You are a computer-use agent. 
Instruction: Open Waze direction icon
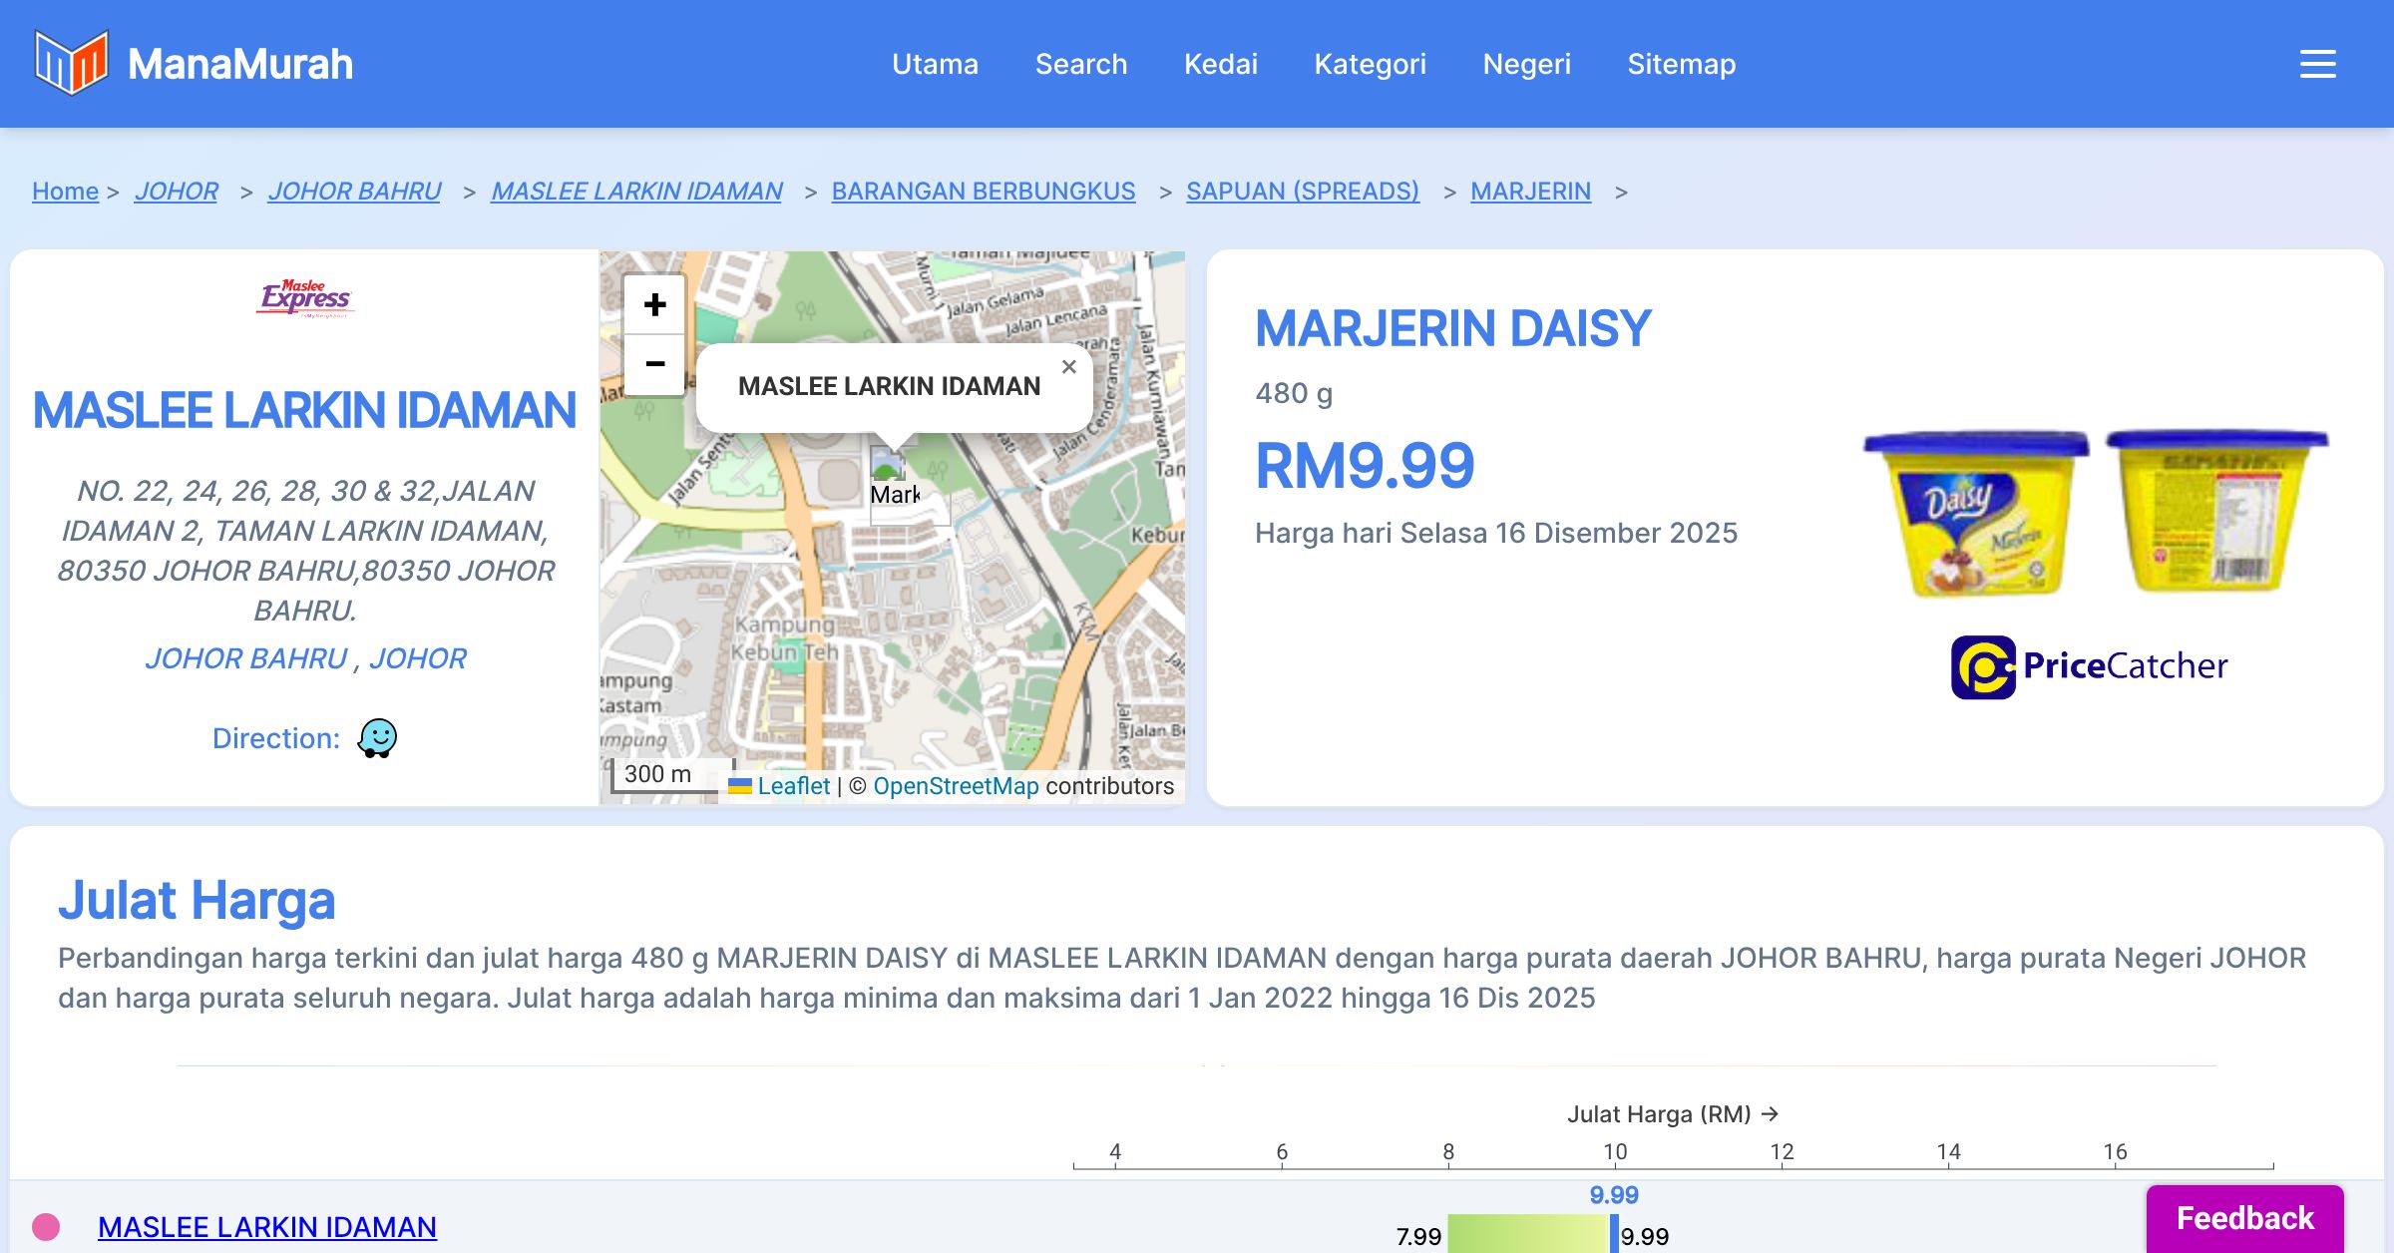(377, 738)
